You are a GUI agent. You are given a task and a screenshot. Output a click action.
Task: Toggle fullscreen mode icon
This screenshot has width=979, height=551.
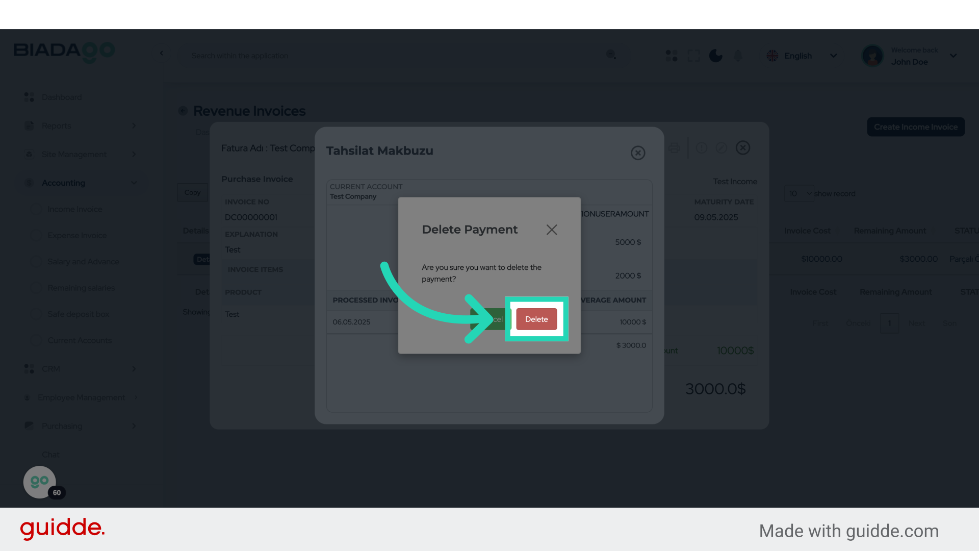(x=693, y=56)
